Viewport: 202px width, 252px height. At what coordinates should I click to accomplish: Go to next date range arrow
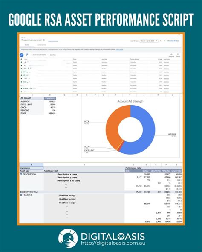point(164,41)
